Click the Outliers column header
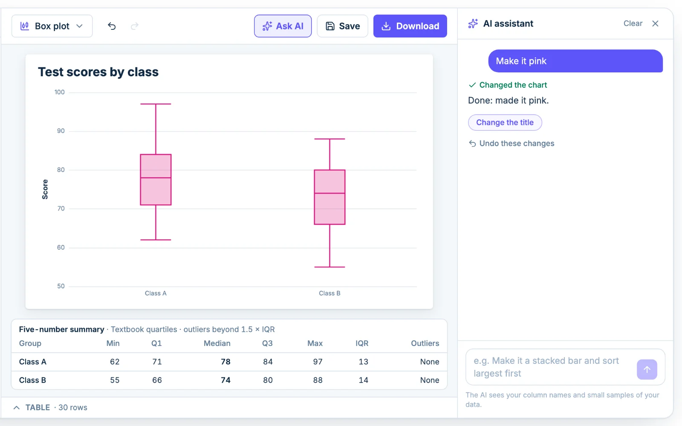The image size is (682, 426). point(425,343)
